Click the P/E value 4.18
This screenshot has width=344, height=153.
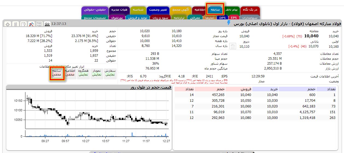click(181, 76)
